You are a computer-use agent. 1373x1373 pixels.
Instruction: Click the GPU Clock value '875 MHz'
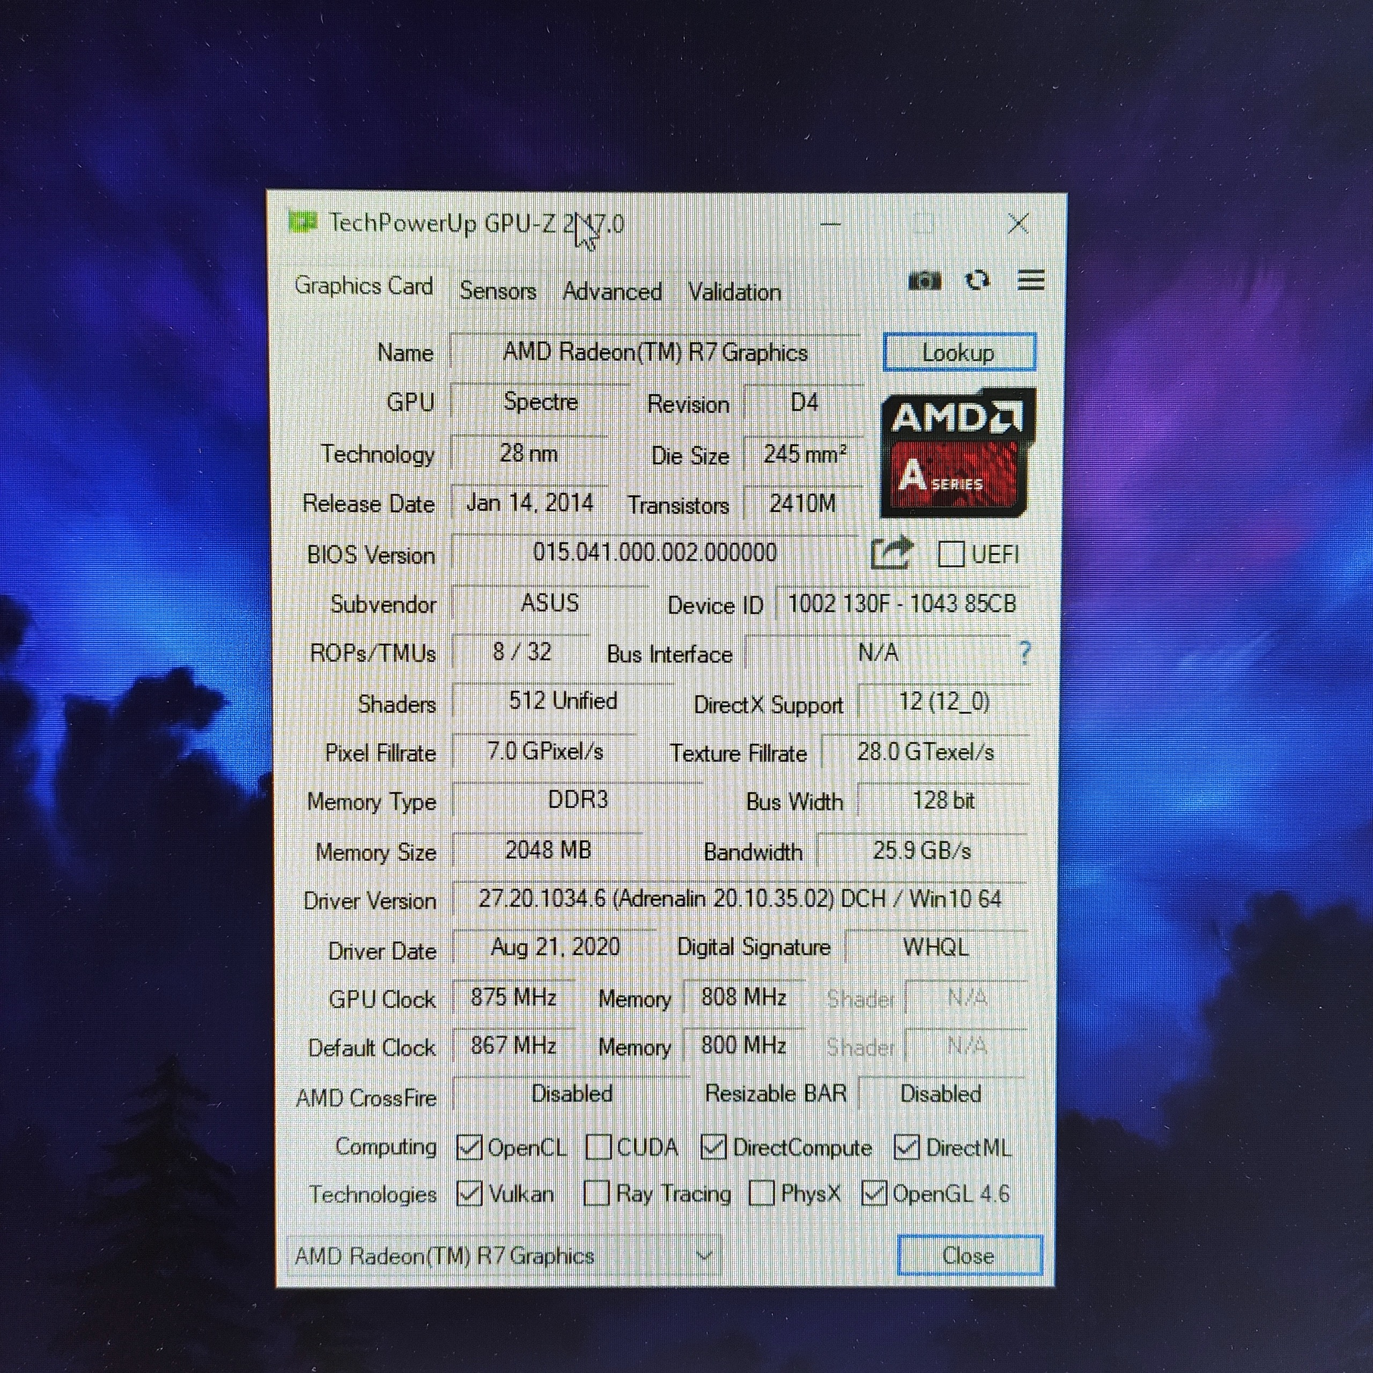pyautogui.click(x=513, y=997)
